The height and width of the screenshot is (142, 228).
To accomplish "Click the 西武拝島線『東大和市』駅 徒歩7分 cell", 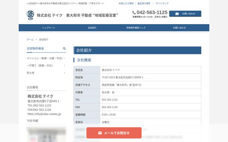I will coord(150,85).
